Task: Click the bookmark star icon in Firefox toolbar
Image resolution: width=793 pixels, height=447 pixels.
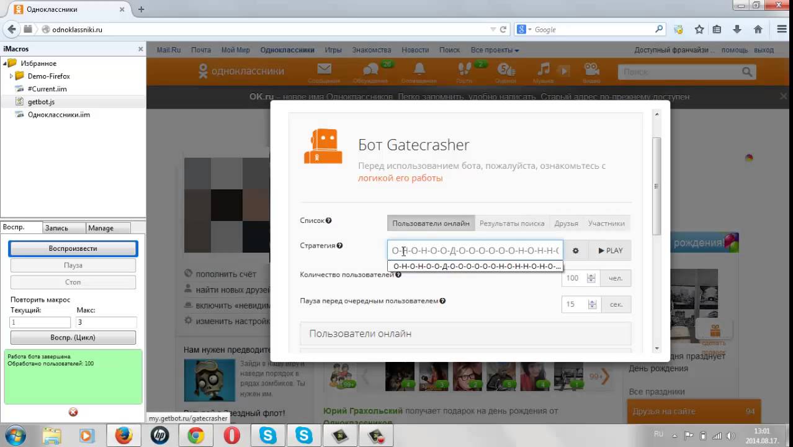Action: [699, 29]
